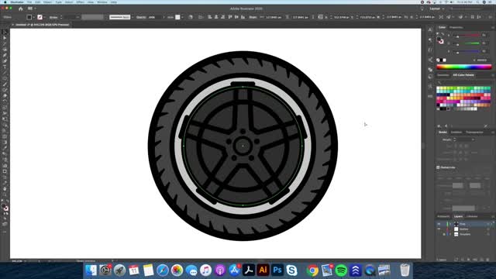Switch to the Libraries tab

click(472, 217)
